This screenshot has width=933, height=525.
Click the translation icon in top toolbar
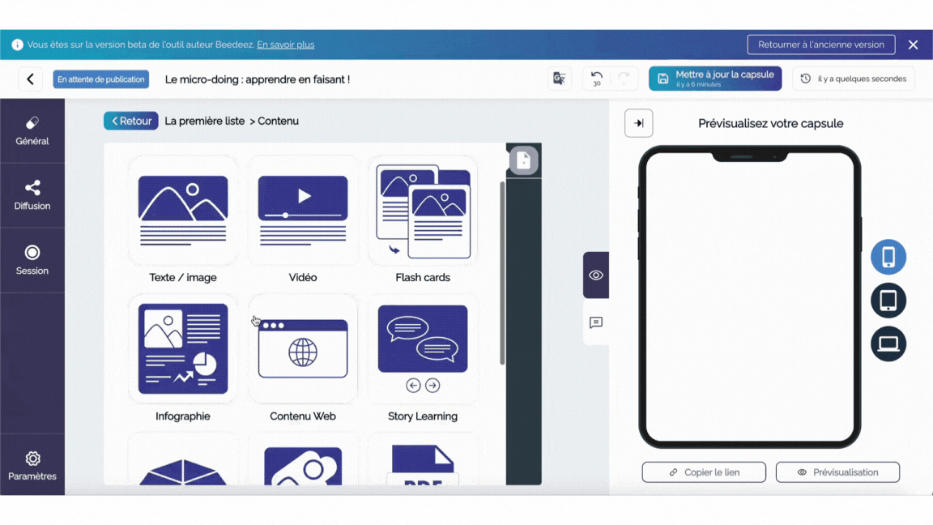pos(559,79)
